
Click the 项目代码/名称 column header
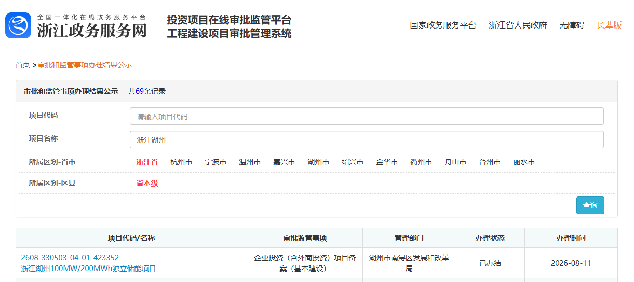131,238
